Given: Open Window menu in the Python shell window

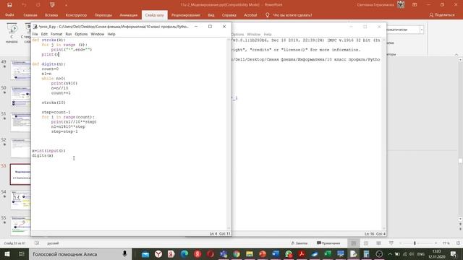Looking at the screenshot, I should point(254,35).
